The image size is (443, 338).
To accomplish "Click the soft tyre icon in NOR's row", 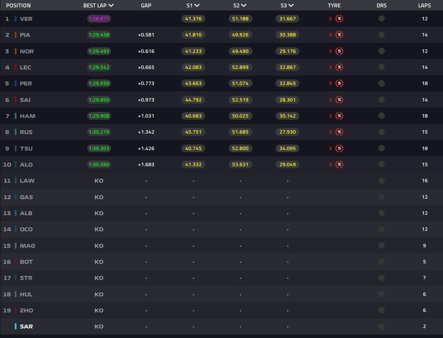I will (339, 51).
